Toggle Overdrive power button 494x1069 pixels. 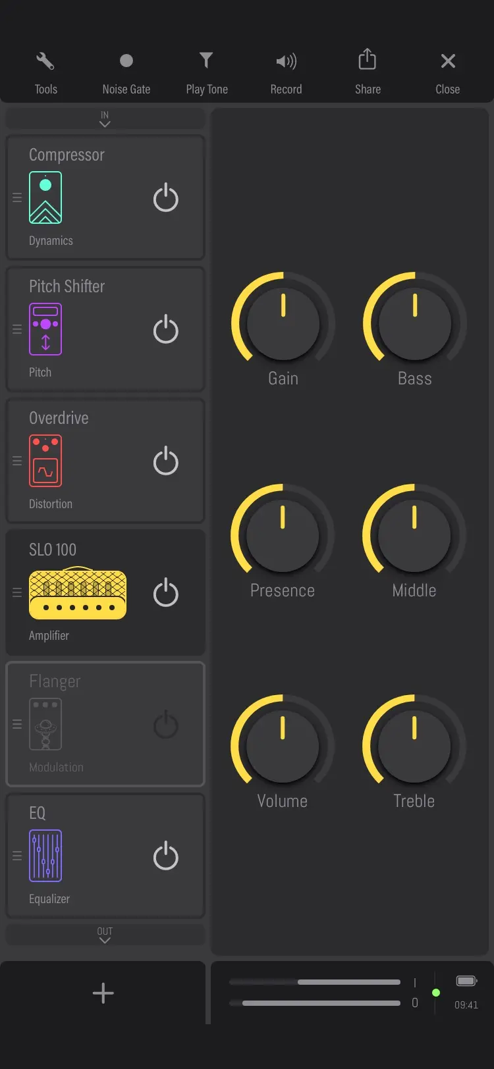coord(166,461)
